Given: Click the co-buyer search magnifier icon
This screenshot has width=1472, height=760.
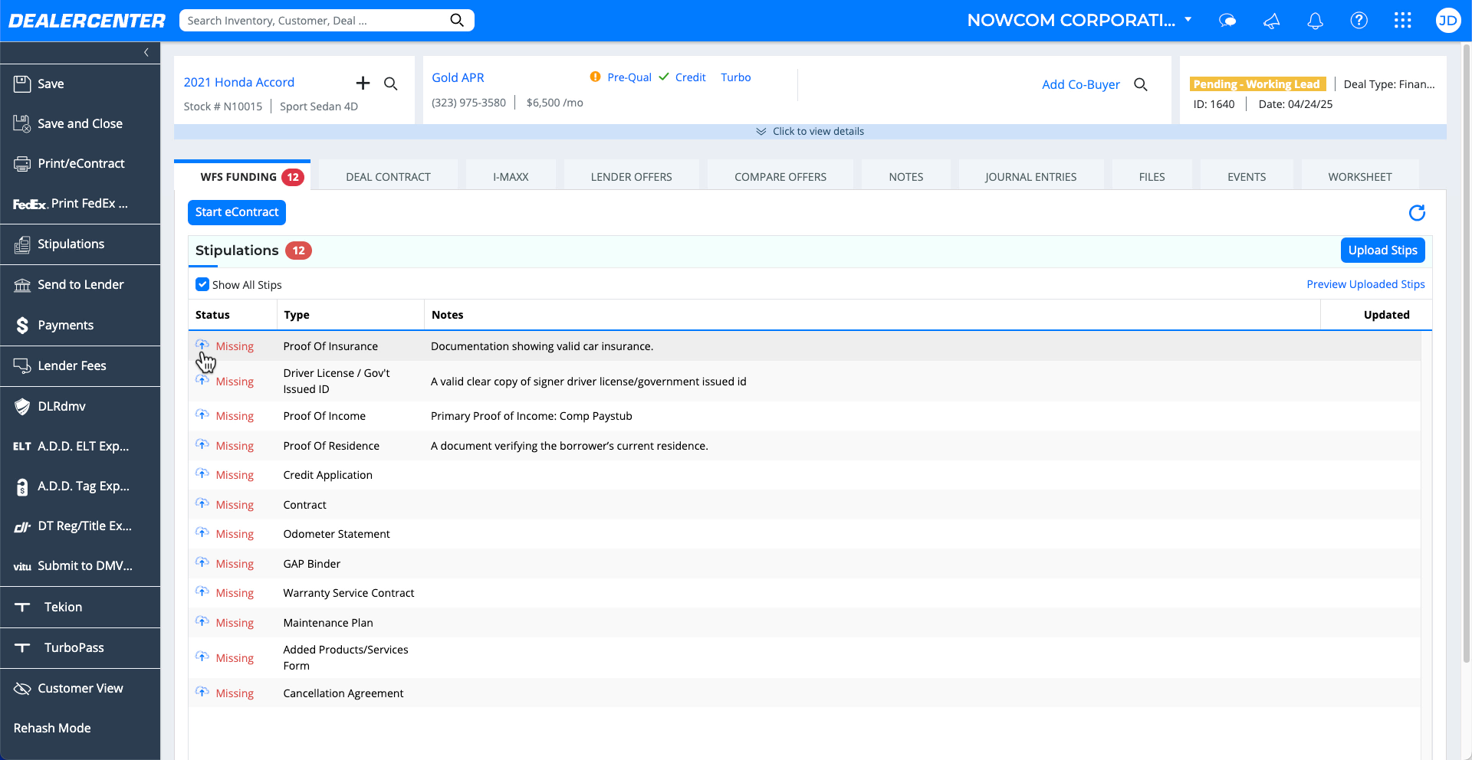Looking at the screenshot, I should [x=1141, y=84].
